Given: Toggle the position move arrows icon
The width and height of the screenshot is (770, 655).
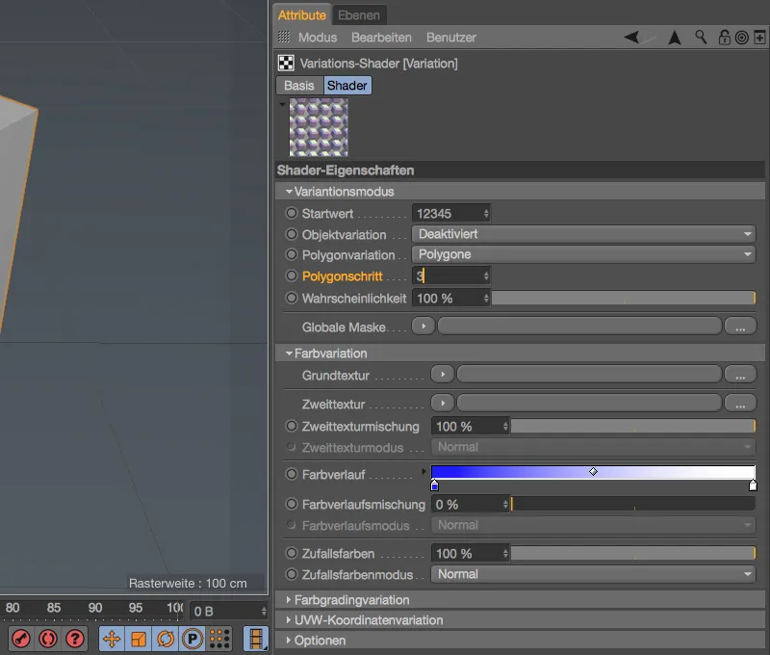Looking at the screenshot, I should point(112,639).
